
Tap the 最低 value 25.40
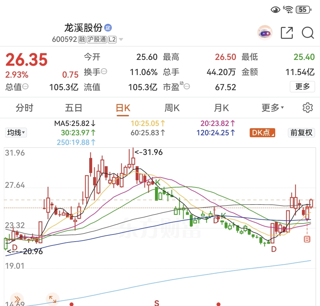pos(304,57)
